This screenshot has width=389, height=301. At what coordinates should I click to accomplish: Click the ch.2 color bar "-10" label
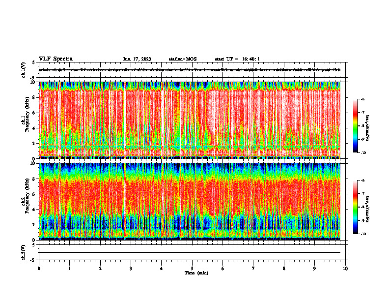(x=363, y=234)
